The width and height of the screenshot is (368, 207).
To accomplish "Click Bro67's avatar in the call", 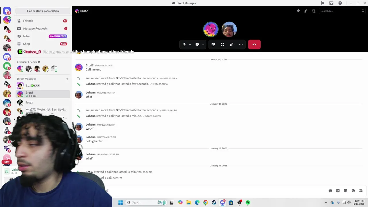I will [211, 29].
